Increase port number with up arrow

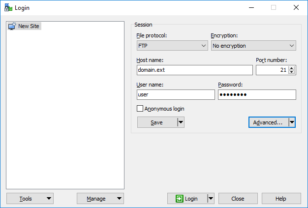[292, 68]
